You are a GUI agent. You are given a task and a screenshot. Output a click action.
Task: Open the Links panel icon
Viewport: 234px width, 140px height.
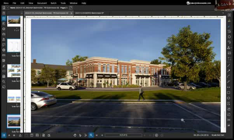tap(4, 87)
